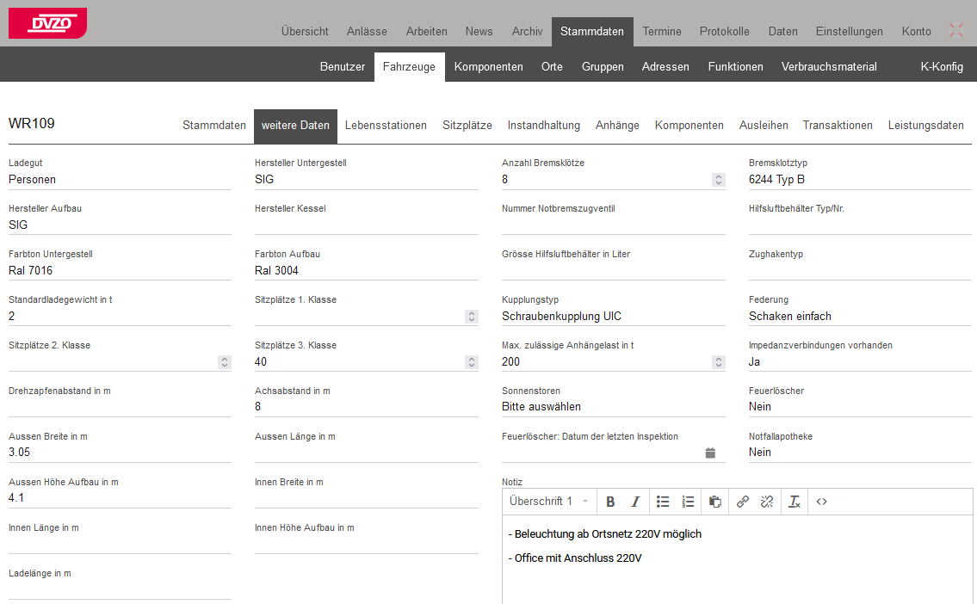Adjust Anzahl Bremsklötze stepper
The image size is (977, 604).
(x=718, y=180)
